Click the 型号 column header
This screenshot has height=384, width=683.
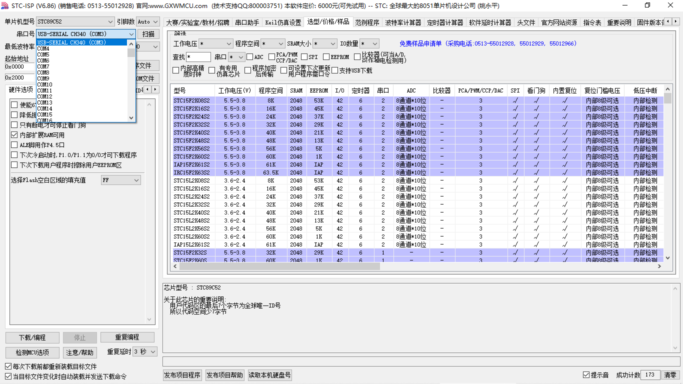click(192, 90)
